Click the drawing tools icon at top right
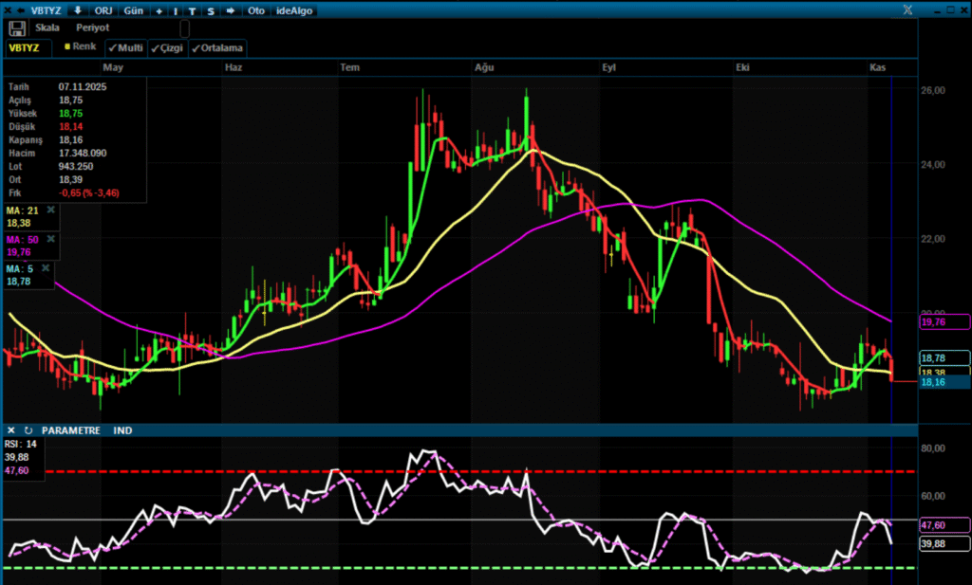972x585 pixels. (908, 9)
